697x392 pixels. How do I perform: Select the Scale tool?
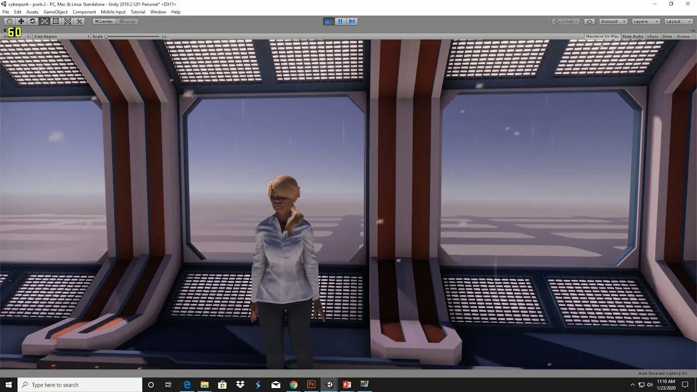point(44,21)
